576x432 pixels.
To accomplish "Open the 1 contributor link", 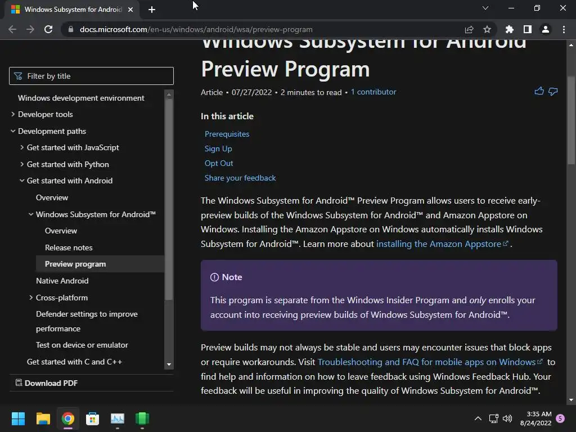I will 373,92.
